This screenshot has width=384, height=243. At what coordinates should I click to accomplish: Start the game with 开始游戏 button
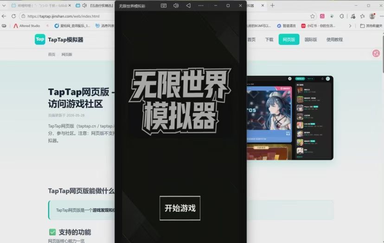[180, 208]
